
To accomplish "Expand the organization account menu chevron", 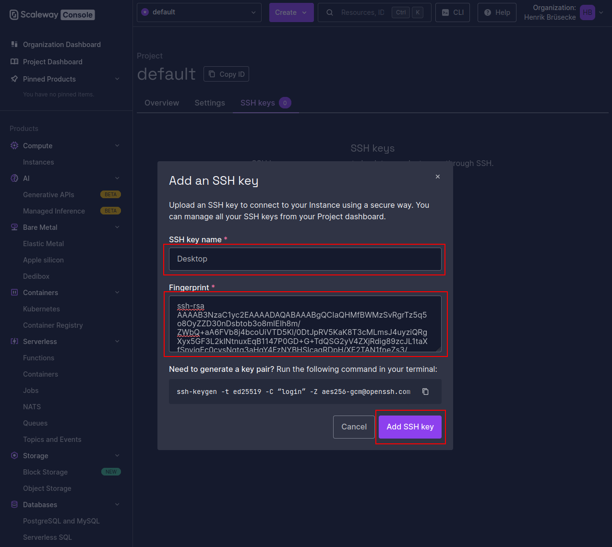I will point(601,12).
